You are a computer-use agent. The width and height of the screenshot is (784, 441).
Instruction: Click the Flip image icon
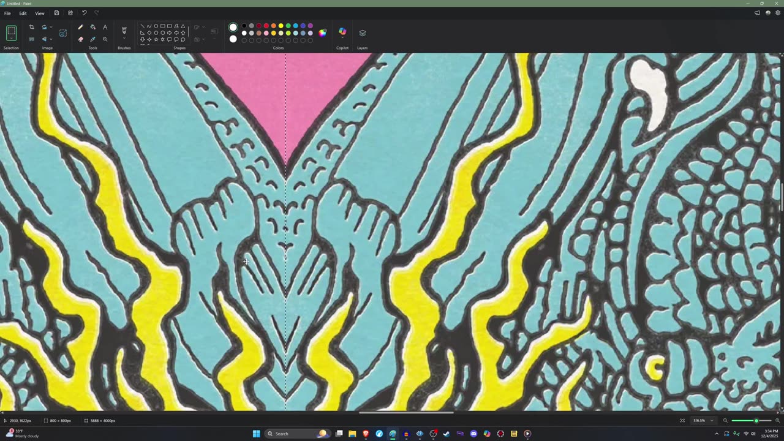(44, 39)
